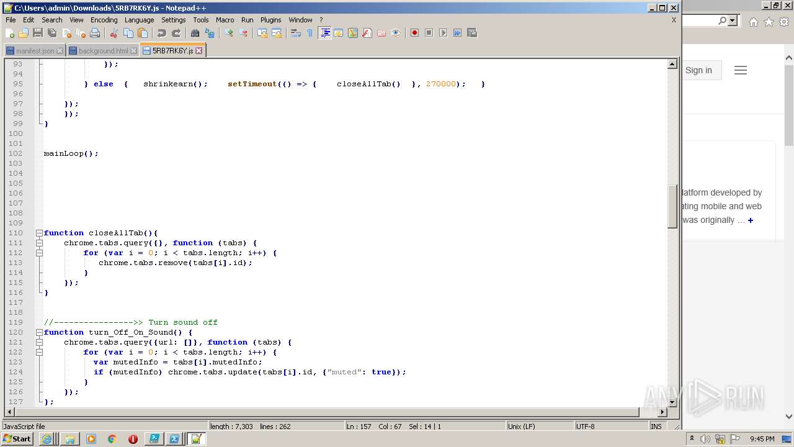
Task: Collapse fold marker at line 111
Action: (x=39, y=243)
